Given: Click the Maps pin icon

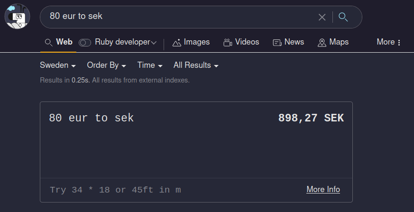Looking at the screenshot, I should click(322, 42).
